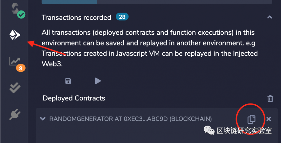Click the green compile success checkmark
The image size is (281, 143).
pos(21,15)
